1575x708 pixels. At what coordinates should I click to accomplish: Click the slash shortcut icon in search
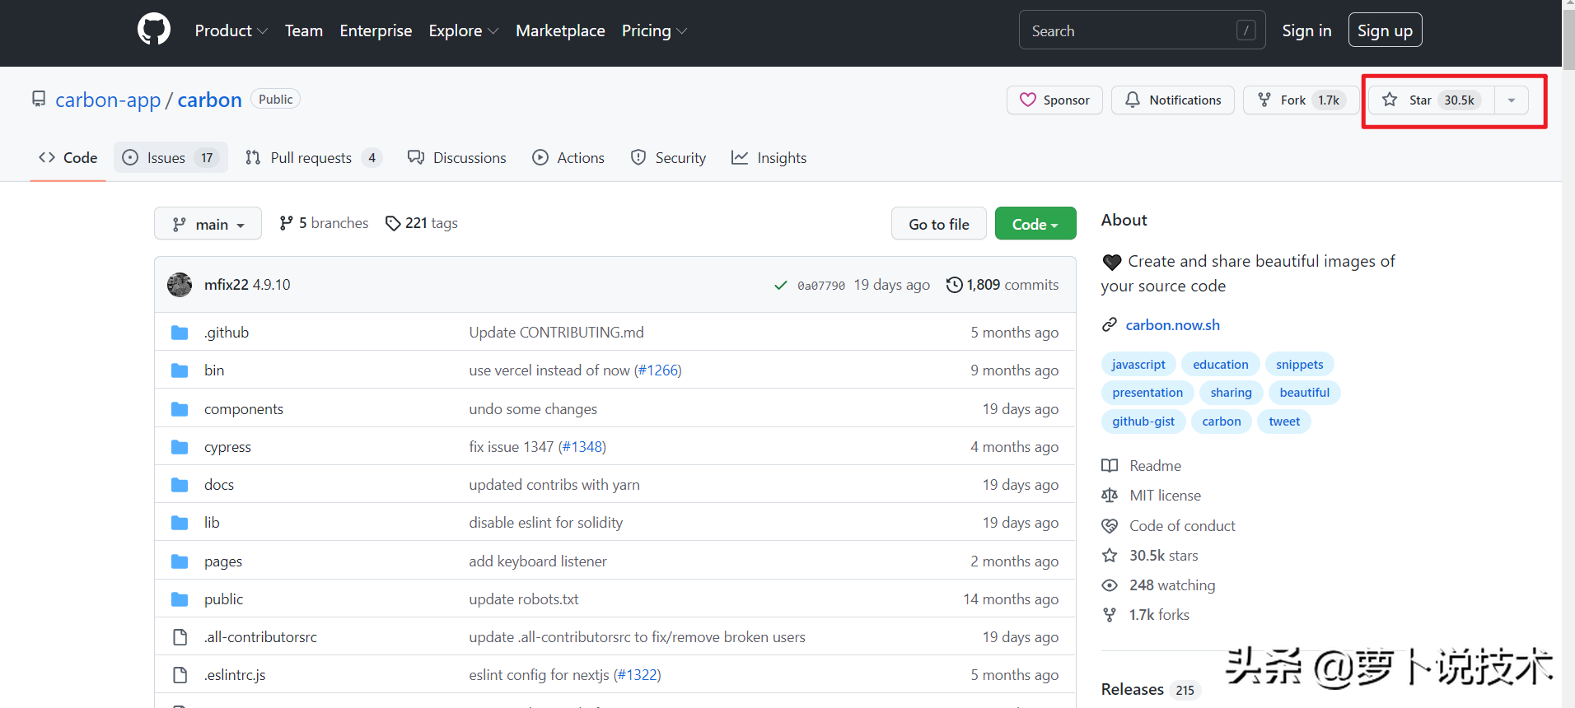click(x=1246, y=30)
